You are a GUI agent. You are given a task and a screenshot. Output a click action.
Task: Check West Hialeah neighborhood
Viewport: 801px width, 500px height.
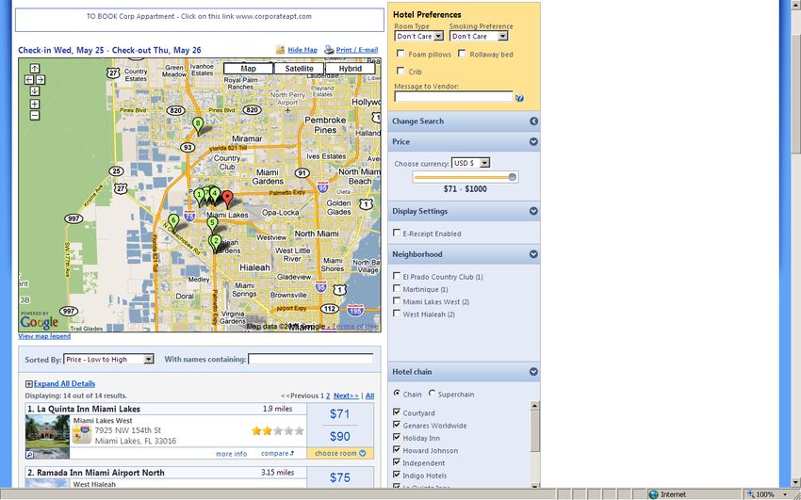click(x=397, y=314)
